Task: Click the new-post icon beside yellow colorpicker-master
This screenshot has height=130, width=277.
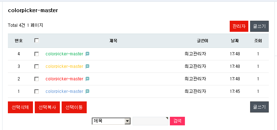Action: 87,66
